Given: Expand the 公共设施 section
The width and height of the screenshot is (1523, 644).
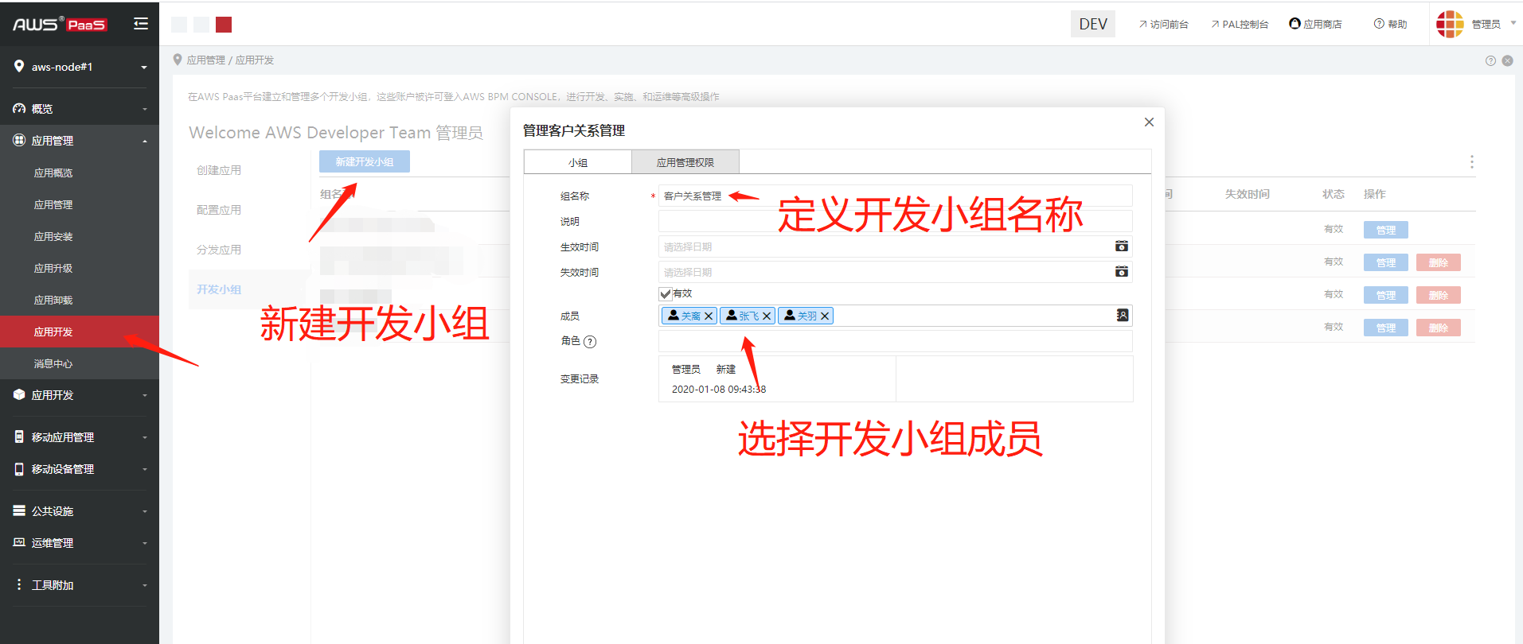Looking at the screenshot, I should [145, 511].
